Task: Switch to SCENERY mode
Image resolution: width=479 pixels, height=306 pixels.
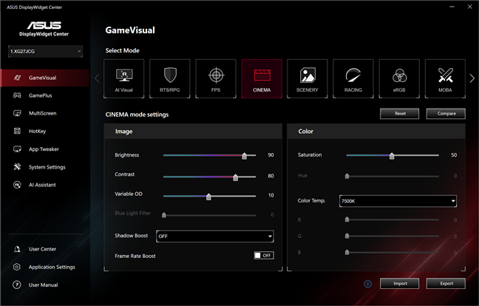Action: 308,78
